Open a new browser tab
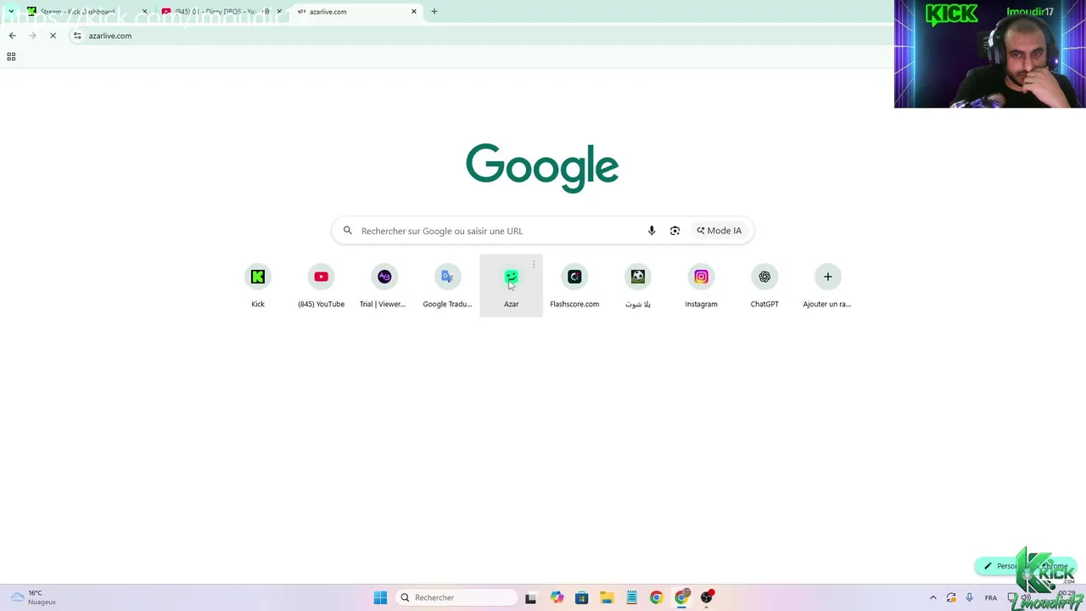Image resolution: width=1086 pixels, height=611 pixels. coord(434,12)
